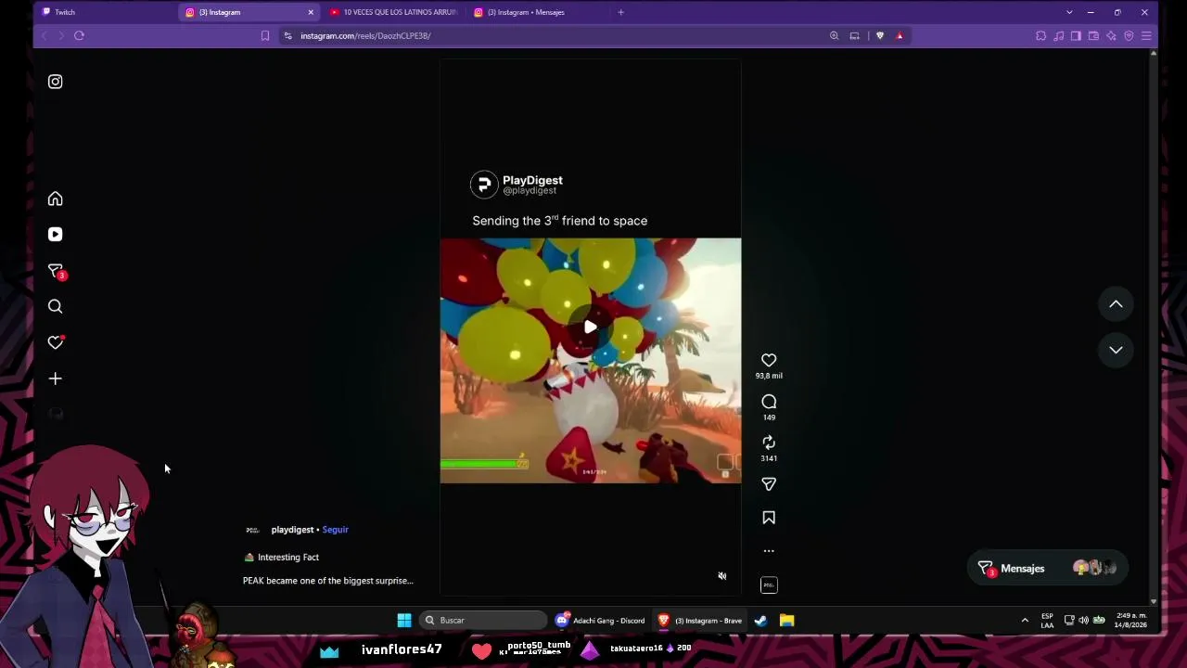Screen dimensions: 1187x668
Task: Click the Instagram logo in the sidebar
Action: (x=56, y=82)
